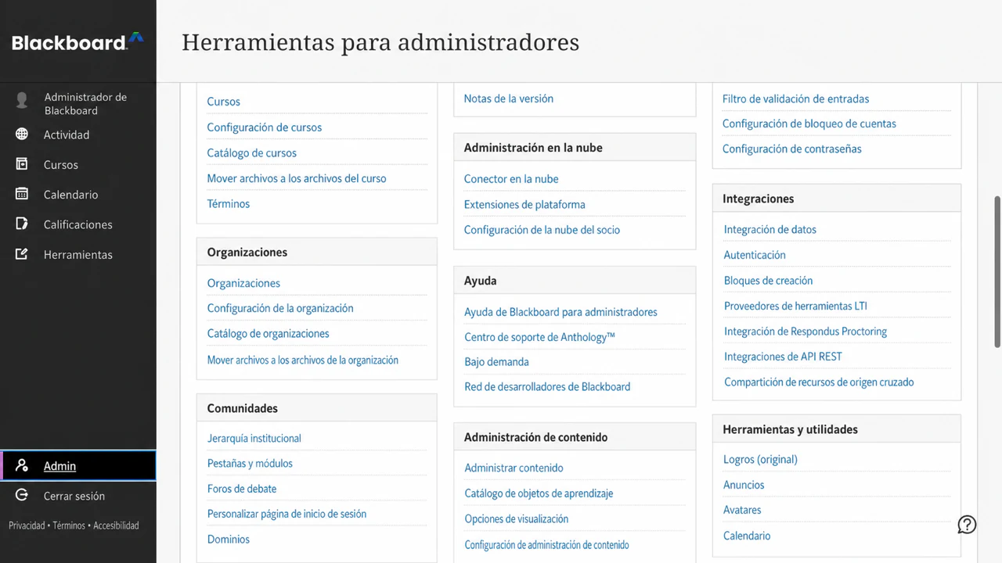The image size is (1002, 563).
Task: Open Ayuda de Blackboard para administradores
Action: click(x=560, y=312)
